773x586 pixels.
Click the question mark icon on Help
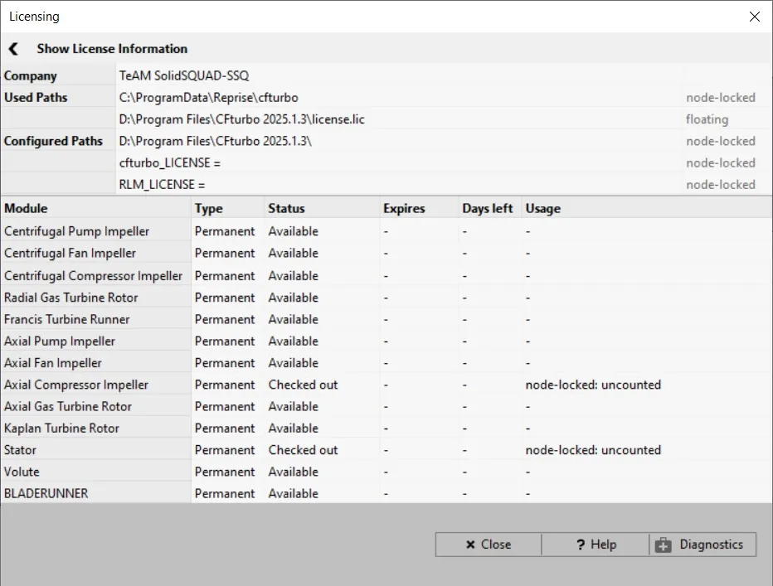(x=581, y=545)
